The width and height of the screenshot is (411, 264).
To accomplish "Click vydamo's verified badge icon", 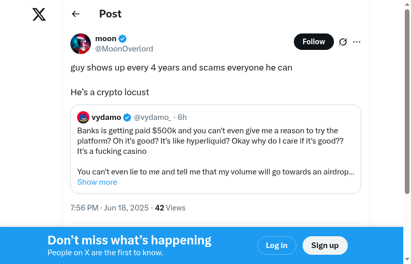I will click(x=127, y=117).
